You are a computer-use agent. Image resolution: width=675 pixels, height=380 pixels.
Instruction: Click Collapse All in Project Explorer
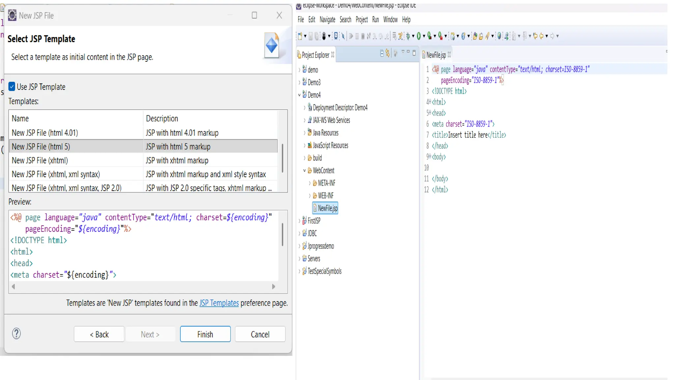tap(382, 53)
